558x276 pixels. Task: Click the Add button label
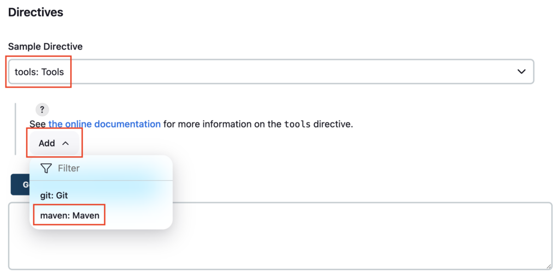(x=47, y=143)
